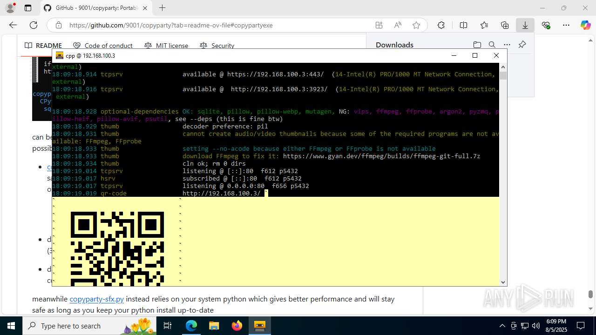Open downloads folder icon
This screenshot has width=596, height=335.
[477, 45]
